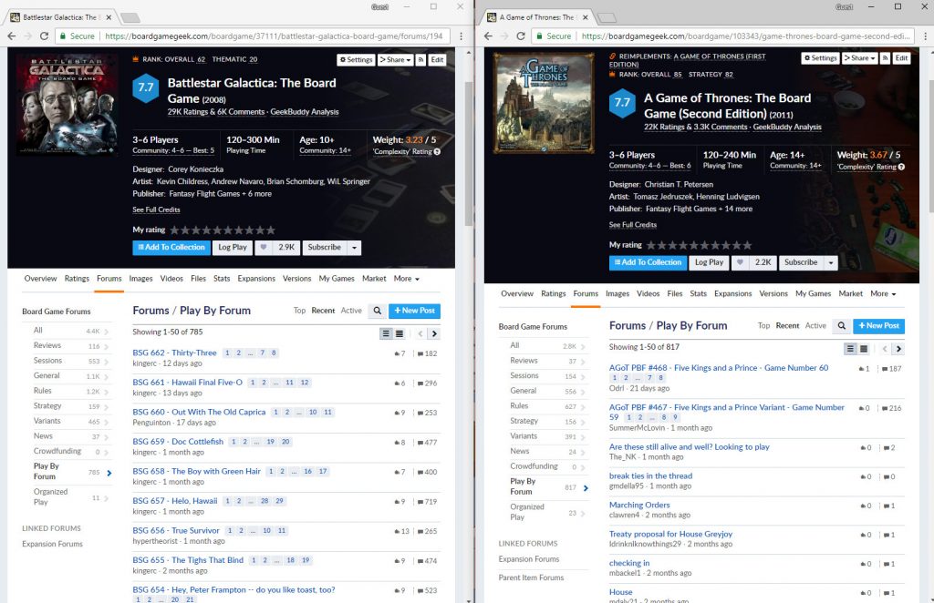Create new post in Battlestar Galactica forum
The width and height of the screenshot is (934, 603).
coord(415,311)
